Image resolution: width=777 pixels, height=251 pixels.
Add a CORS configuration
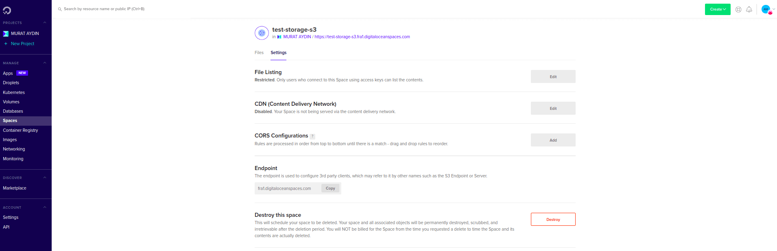tap(553, 140)
